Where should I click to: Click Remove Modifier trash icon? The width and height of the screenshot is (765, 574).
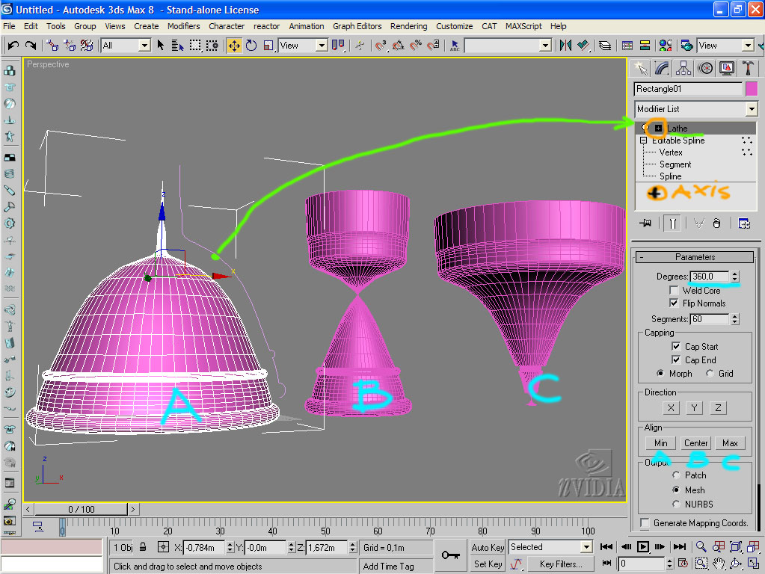[x=716, y=223]
